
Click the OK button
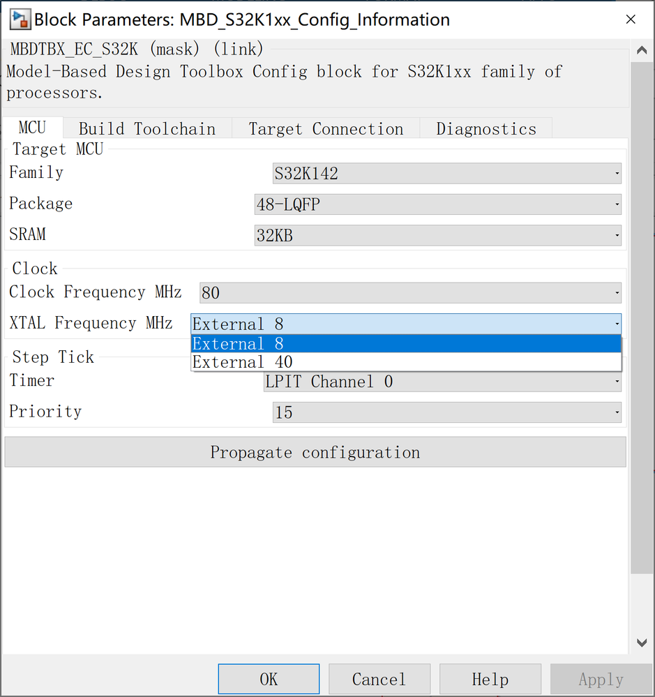coord(269,679)
